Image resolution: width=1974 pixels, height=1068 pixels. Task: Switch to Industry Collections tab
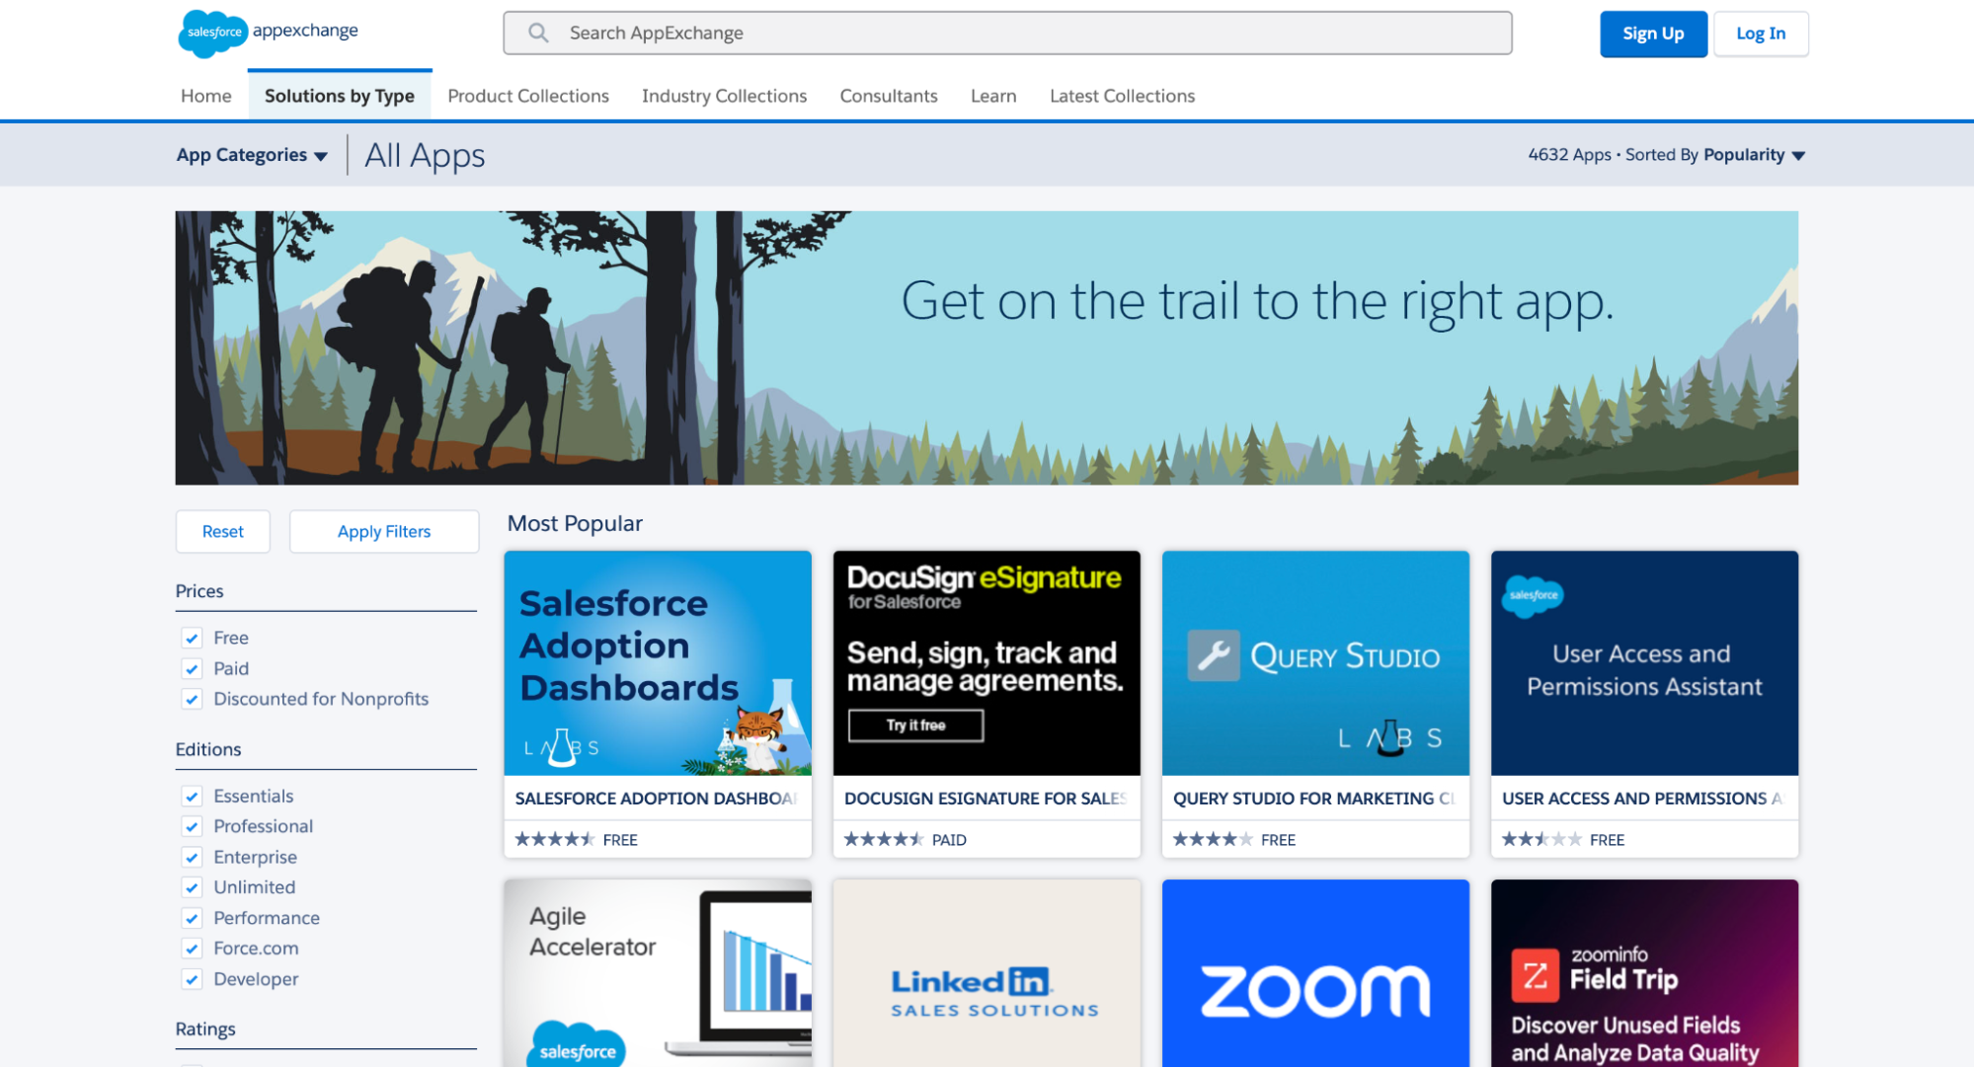tap(725, 96)
